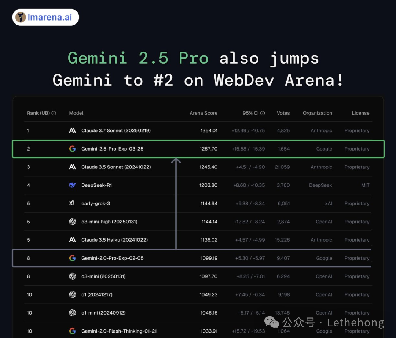396x338 pixels.
Task: Click the xAI organization cell
Action: click(x=329, y=203)
